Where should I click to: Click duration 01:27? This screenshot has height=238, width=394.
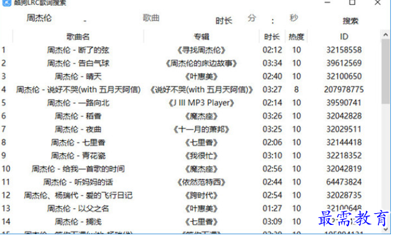(272, 209)
